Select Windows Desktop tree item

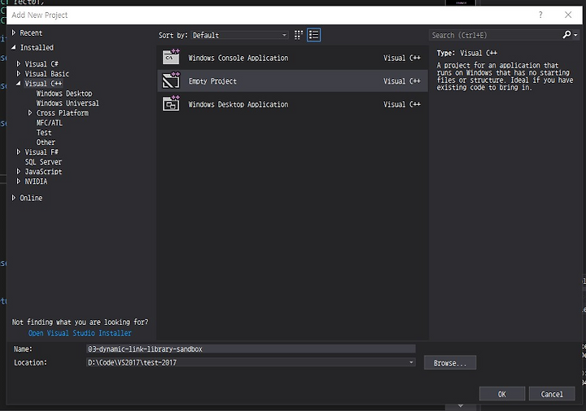[x=64, y=94]
